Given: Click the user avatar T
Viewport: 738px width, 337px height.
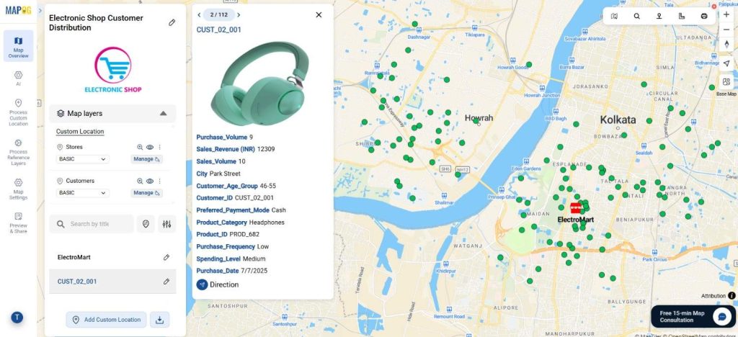Looking at the screenshot, I should pyautogui.click(x=17, y=318).
